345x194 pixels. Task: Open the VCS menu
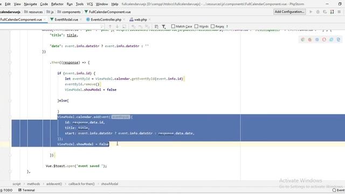coord(90,4)
